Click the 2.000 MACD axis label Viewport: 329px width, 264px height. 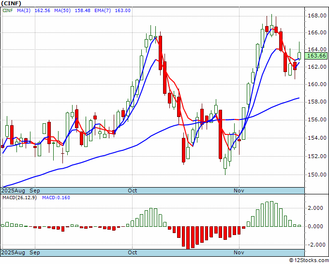coord(315,208)
